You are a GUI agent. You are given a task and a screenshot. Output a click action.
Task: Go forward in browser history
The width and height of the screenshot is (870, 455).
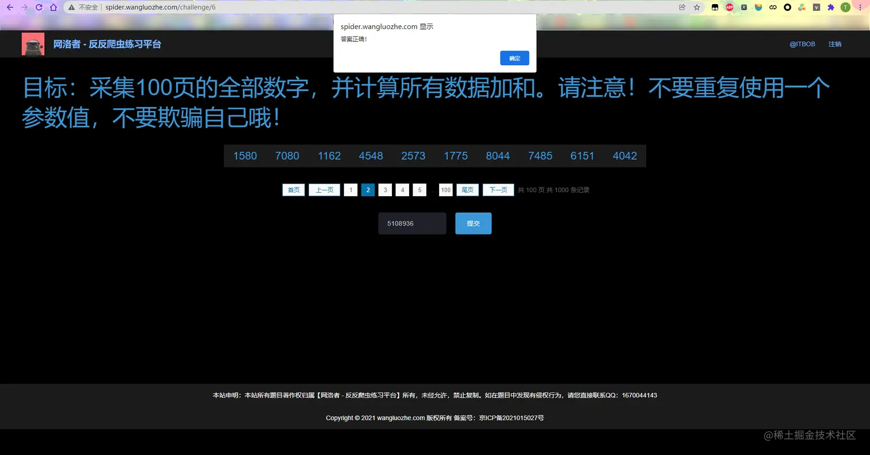click(24, 7)
